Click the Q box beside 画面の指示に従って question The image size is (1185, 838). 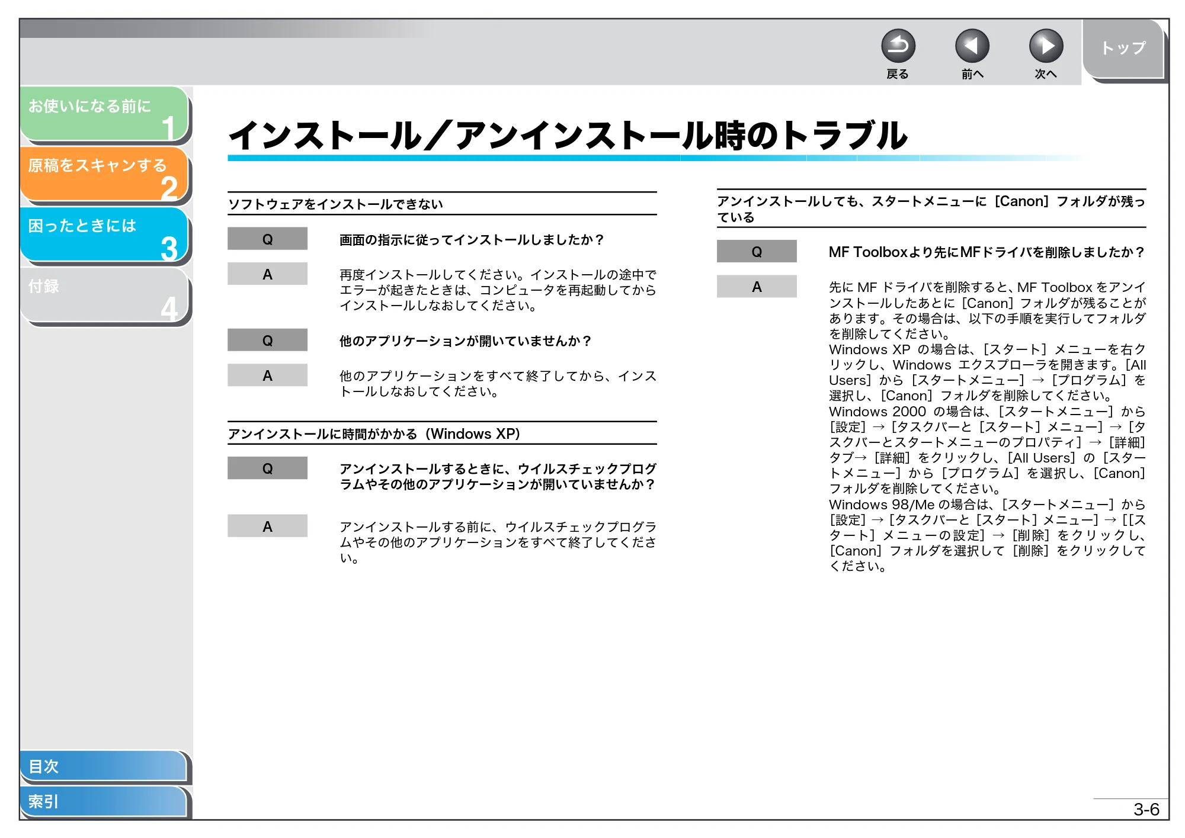[x=267, y=239]
